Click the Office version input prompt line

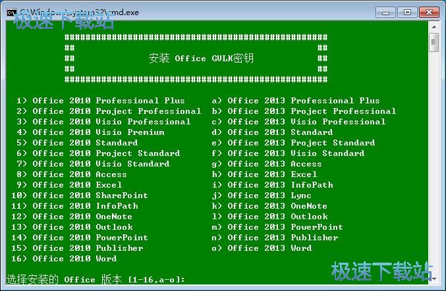96,280
